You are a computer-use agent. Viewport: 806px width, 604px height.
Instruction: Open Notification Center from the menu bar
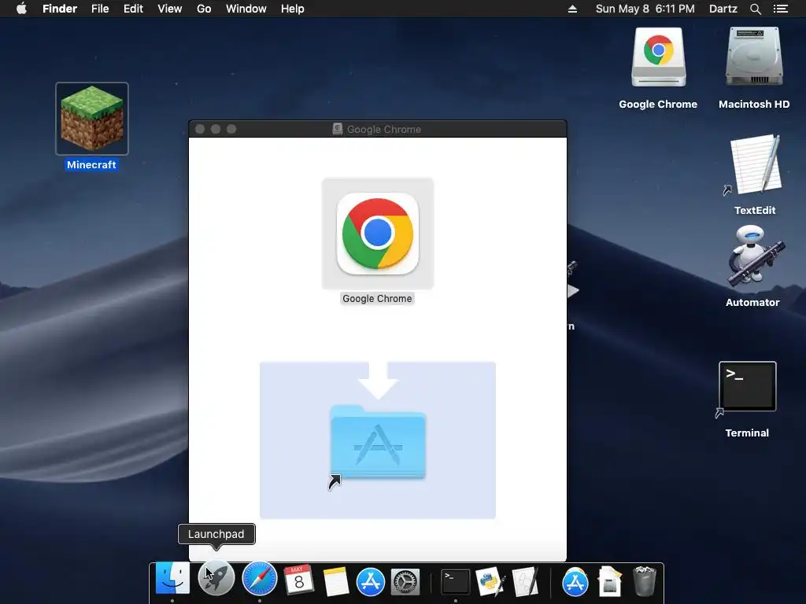780,9
